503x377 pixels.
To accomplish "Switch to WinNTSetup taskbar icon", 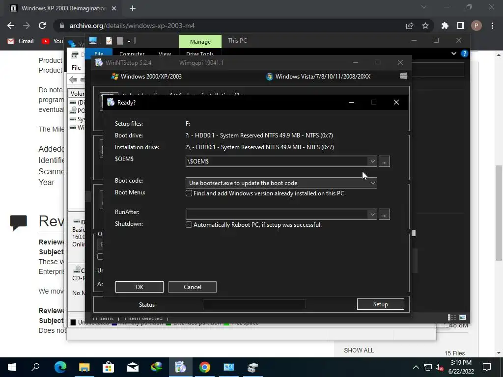I will click(181, 367).
